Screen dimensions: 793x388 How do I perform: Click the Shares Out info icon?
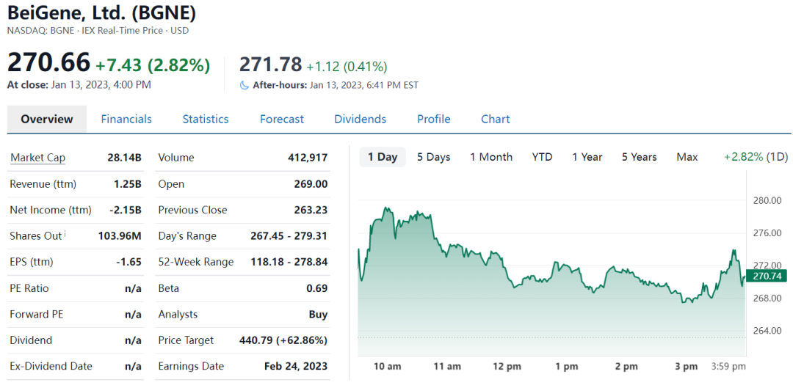click(x=65, y=234)
